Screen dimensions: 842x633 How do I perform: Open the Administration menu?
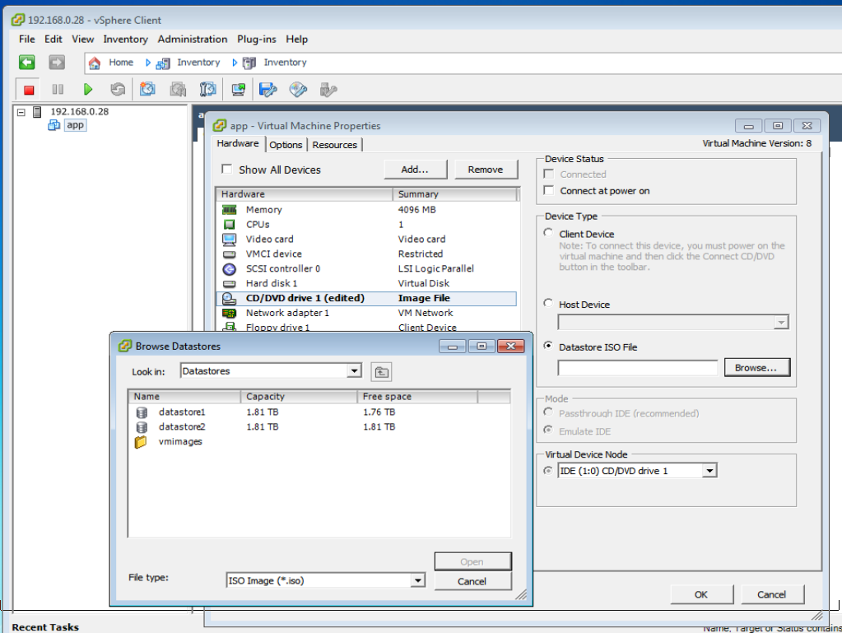pos(193,40)
